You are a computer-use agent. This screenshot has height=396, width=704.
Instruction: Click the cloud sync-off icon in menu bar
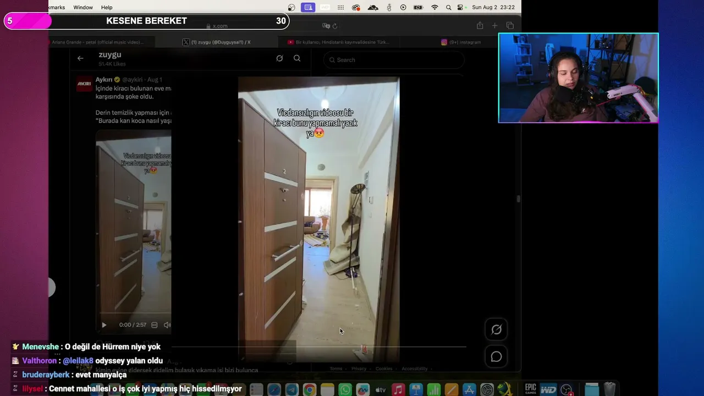[373, 7]
